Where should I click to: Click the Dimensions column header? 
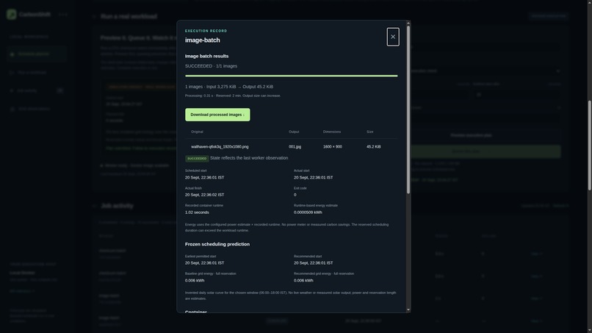332,132
